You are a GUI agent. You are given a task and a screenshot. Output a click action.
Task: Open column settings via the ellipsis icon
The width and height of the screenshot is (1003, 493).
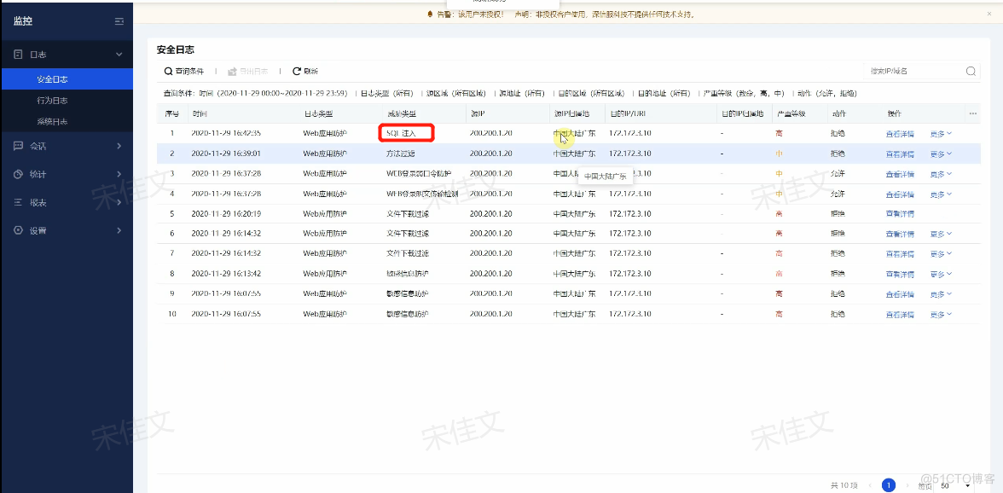tap(973, 113)
